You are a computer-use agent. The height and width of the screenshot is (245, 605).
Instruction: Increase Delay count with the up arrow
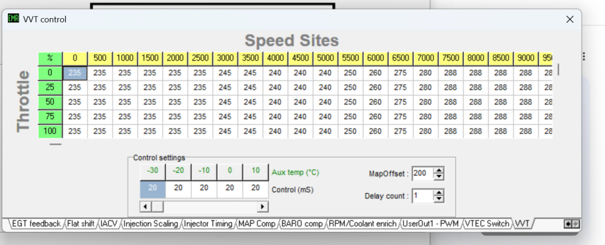(439, 192)
